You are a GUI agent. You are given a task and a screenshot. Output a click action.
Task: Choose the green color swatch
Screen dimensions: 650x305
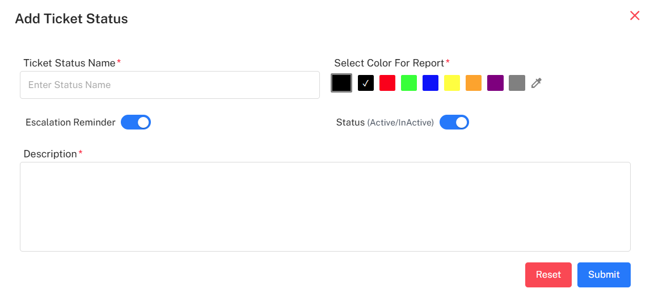click(409, 83)
